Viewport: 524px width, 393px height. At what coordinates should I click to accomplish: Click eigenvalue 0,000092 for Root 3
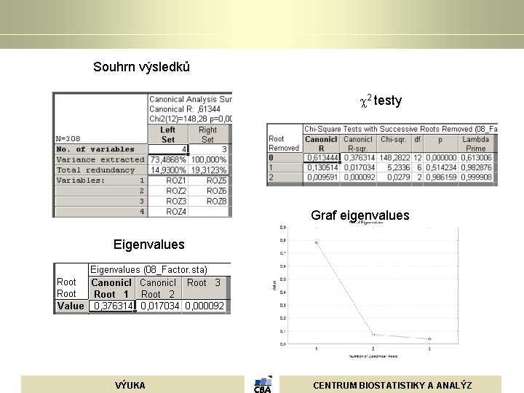205,306
